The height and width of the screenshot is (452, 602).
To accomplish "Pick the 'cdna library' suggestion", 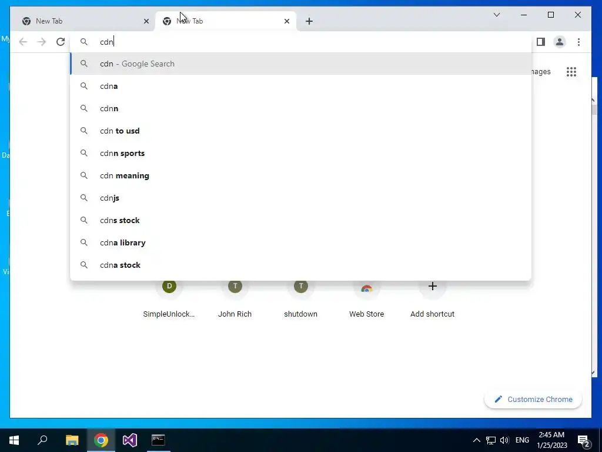I will tap(300, 242).
